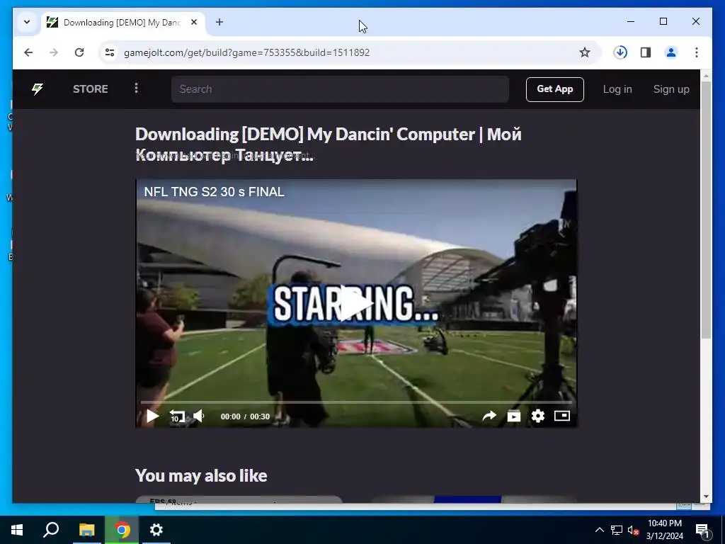Open File Explorer from the taskbar

click(x=86, y=530)
